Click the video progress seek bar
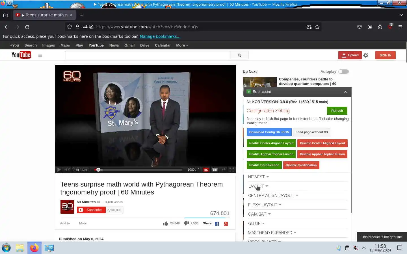This screenshot has width=407, height=254. click(138, 170)
